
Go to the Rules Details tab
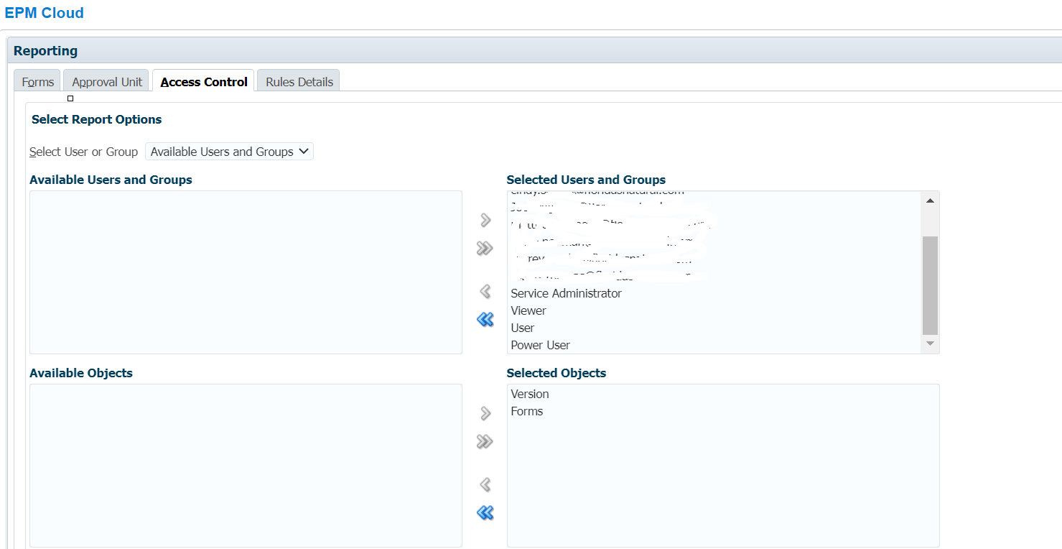[x=299, y=82]
